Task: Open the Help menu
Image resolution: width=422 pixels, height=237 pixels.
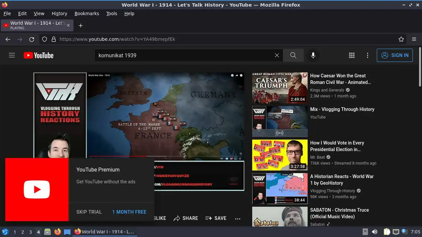Action: point(129,13)
